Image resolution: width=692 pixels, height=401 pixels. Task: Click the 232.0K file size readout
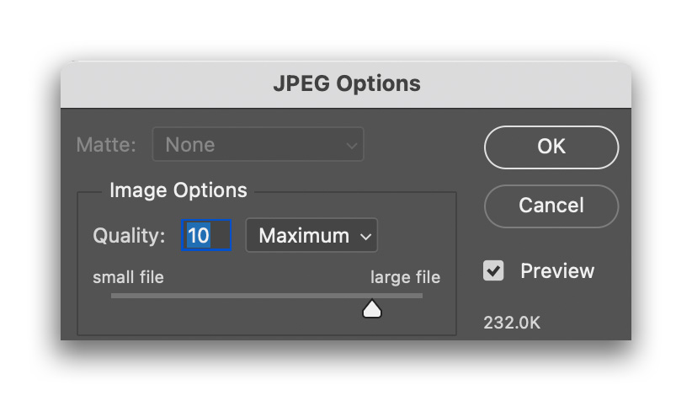pos(512,323)
